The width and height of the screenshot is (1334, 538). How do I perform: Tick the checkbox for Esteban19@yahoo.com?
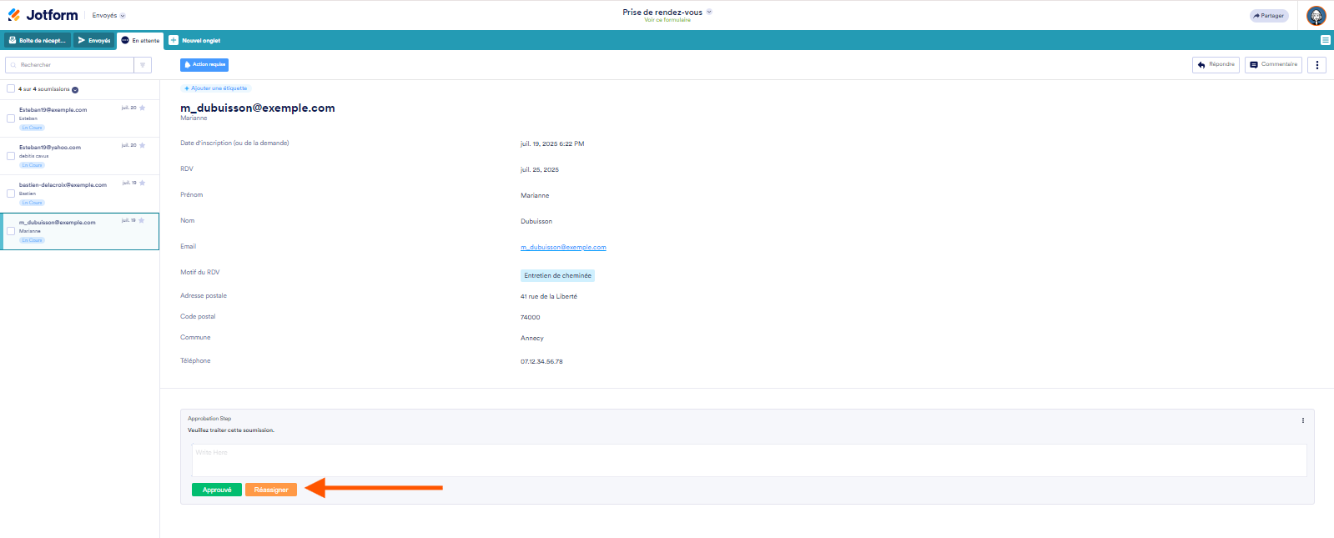pyautogui.click(x=11, y=156)
